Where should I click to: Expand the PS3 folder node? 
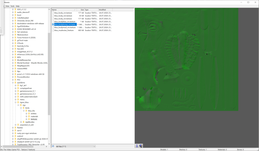point(13,80)
